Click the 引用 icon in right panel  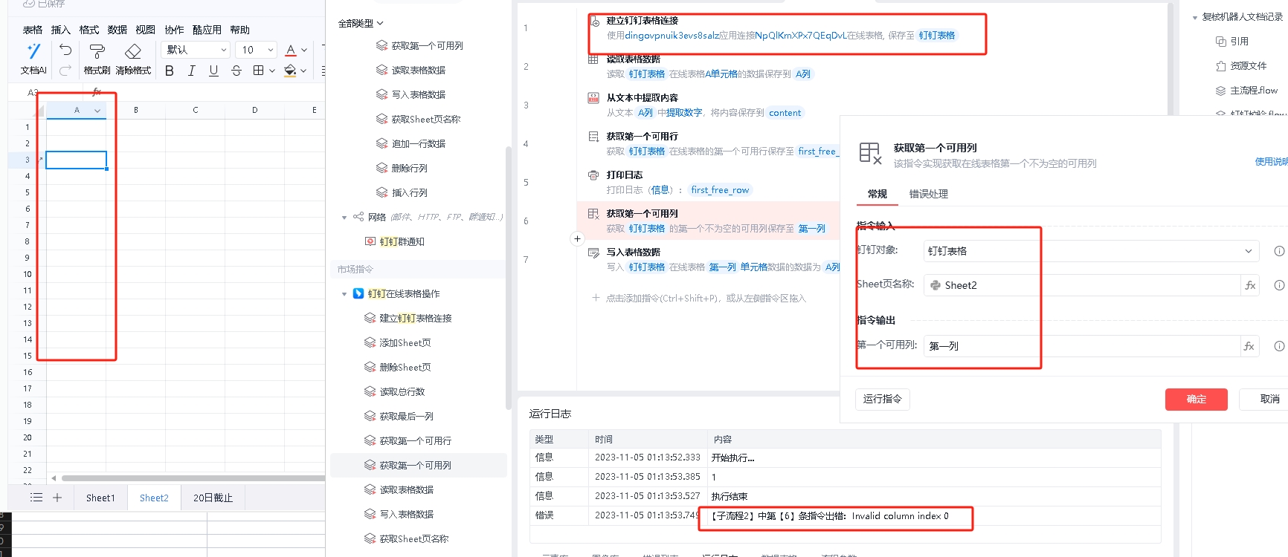click(1220, 42)
